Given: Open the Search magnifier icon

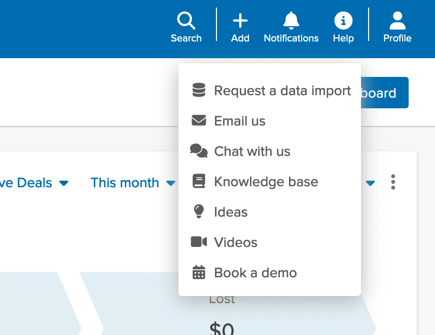Looking at the screenshot, I should (186, 21).
